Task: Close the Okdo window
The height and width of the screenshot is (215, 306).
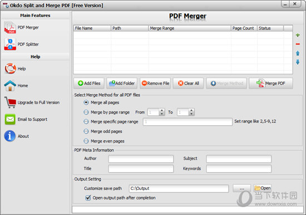Action: (x=295, y=4)
